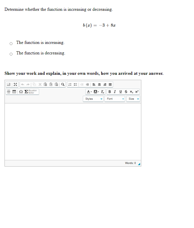Align text right
The height and width of the screenshot is (228, 194).
pyautogui.click(x=105, y=84)
